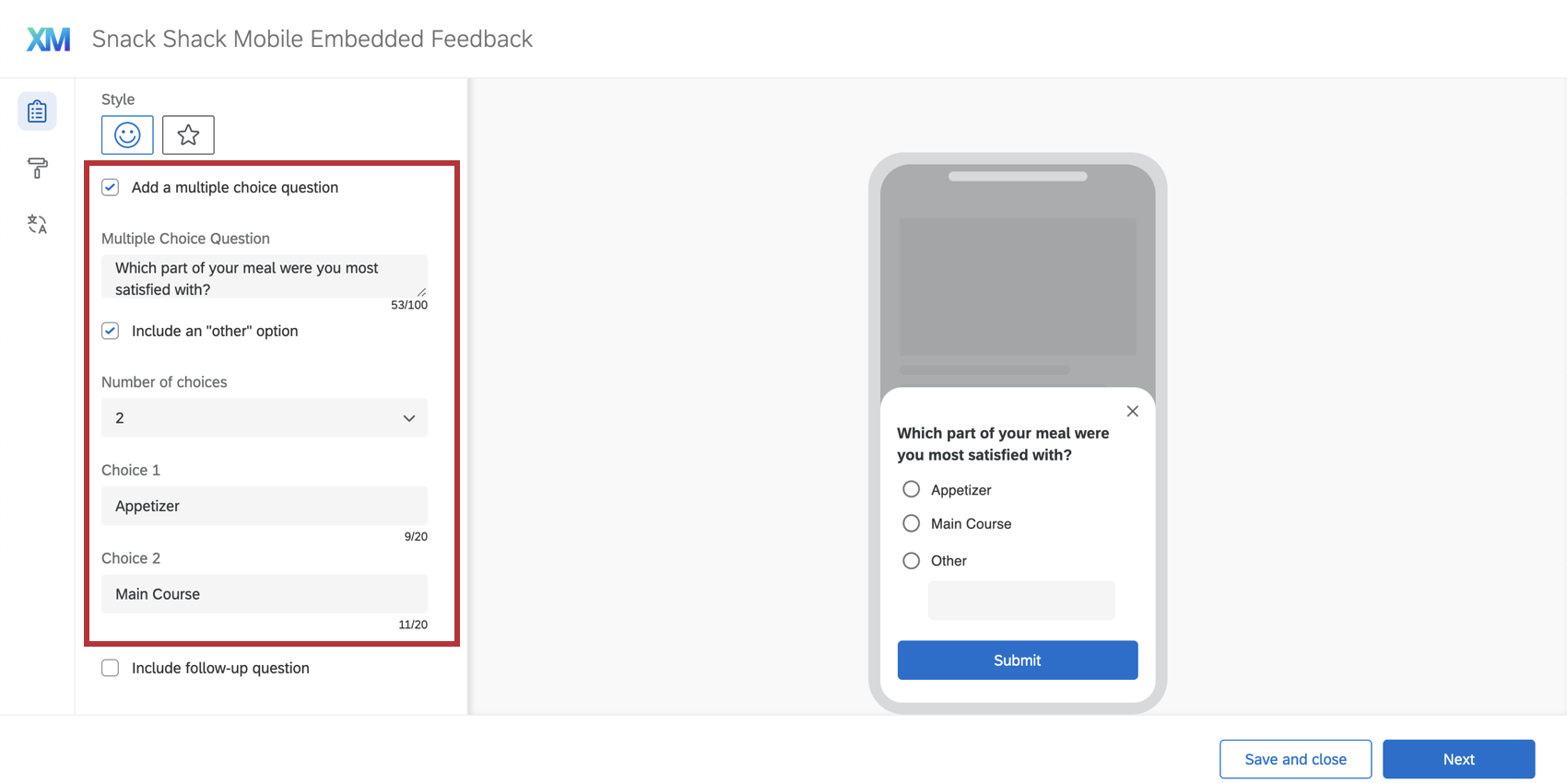
Task: Click the Multiple Choice Question text area
Action: (264, 277)
